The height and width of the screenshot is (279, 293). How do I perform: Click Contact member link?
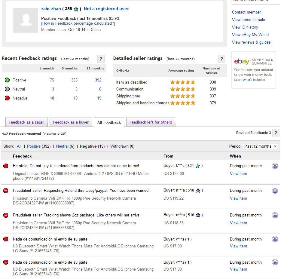click(x=246, y=12)
